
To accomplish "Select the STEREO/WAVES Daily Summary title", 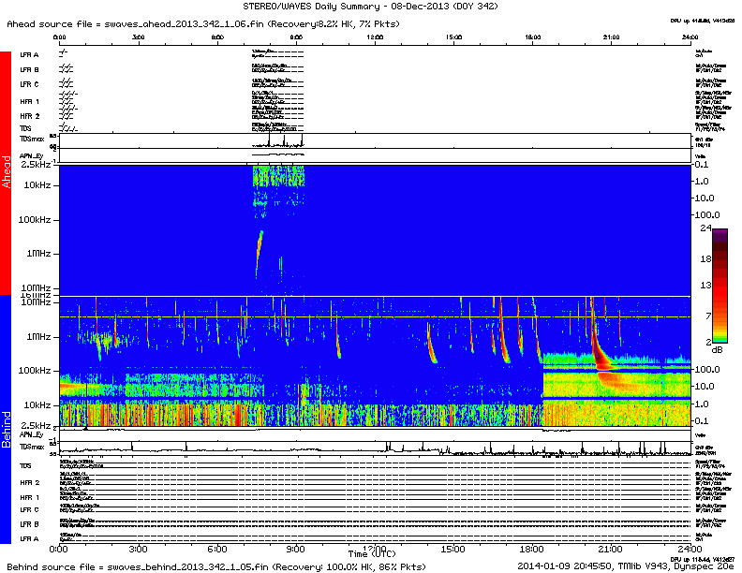I will pyautogui.click(x=370, y=6).
